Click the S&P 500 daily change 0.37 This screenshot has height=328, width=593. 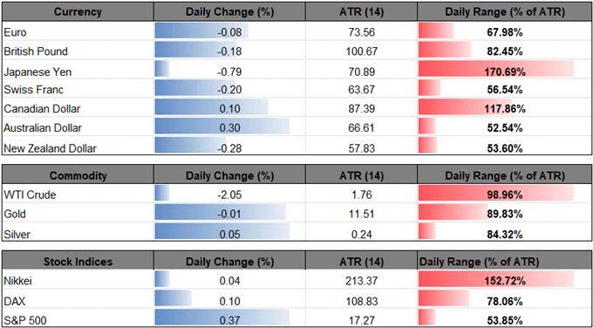[x=229, y=320]
